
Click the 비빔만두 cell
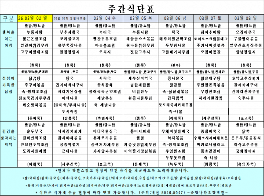point(140,92)
